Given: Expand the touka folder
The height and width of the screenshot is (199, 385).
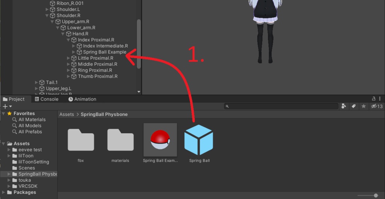Looking at the screenshot, I should coord(9,180).
